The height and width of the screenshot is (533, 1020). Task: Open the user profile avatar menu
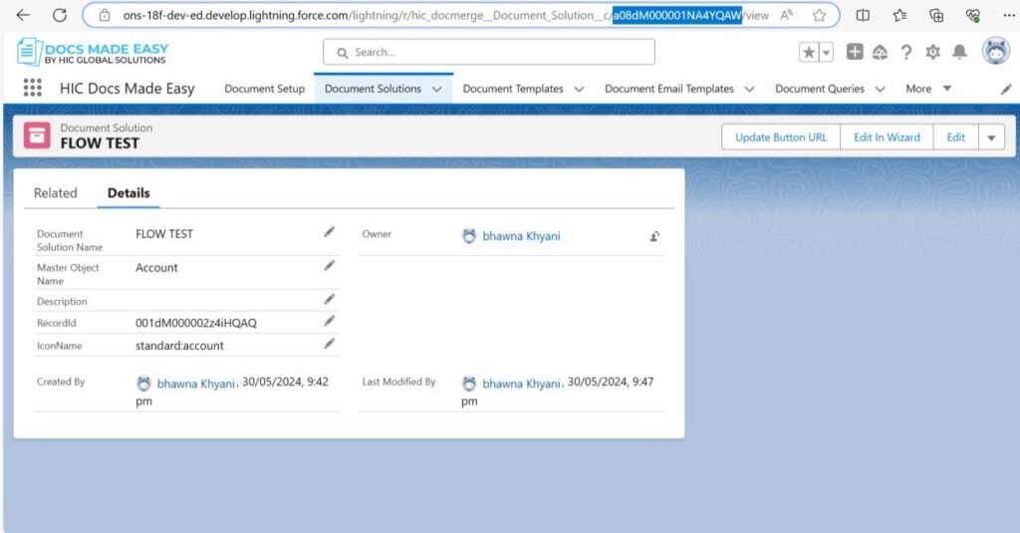click(995, 52)
